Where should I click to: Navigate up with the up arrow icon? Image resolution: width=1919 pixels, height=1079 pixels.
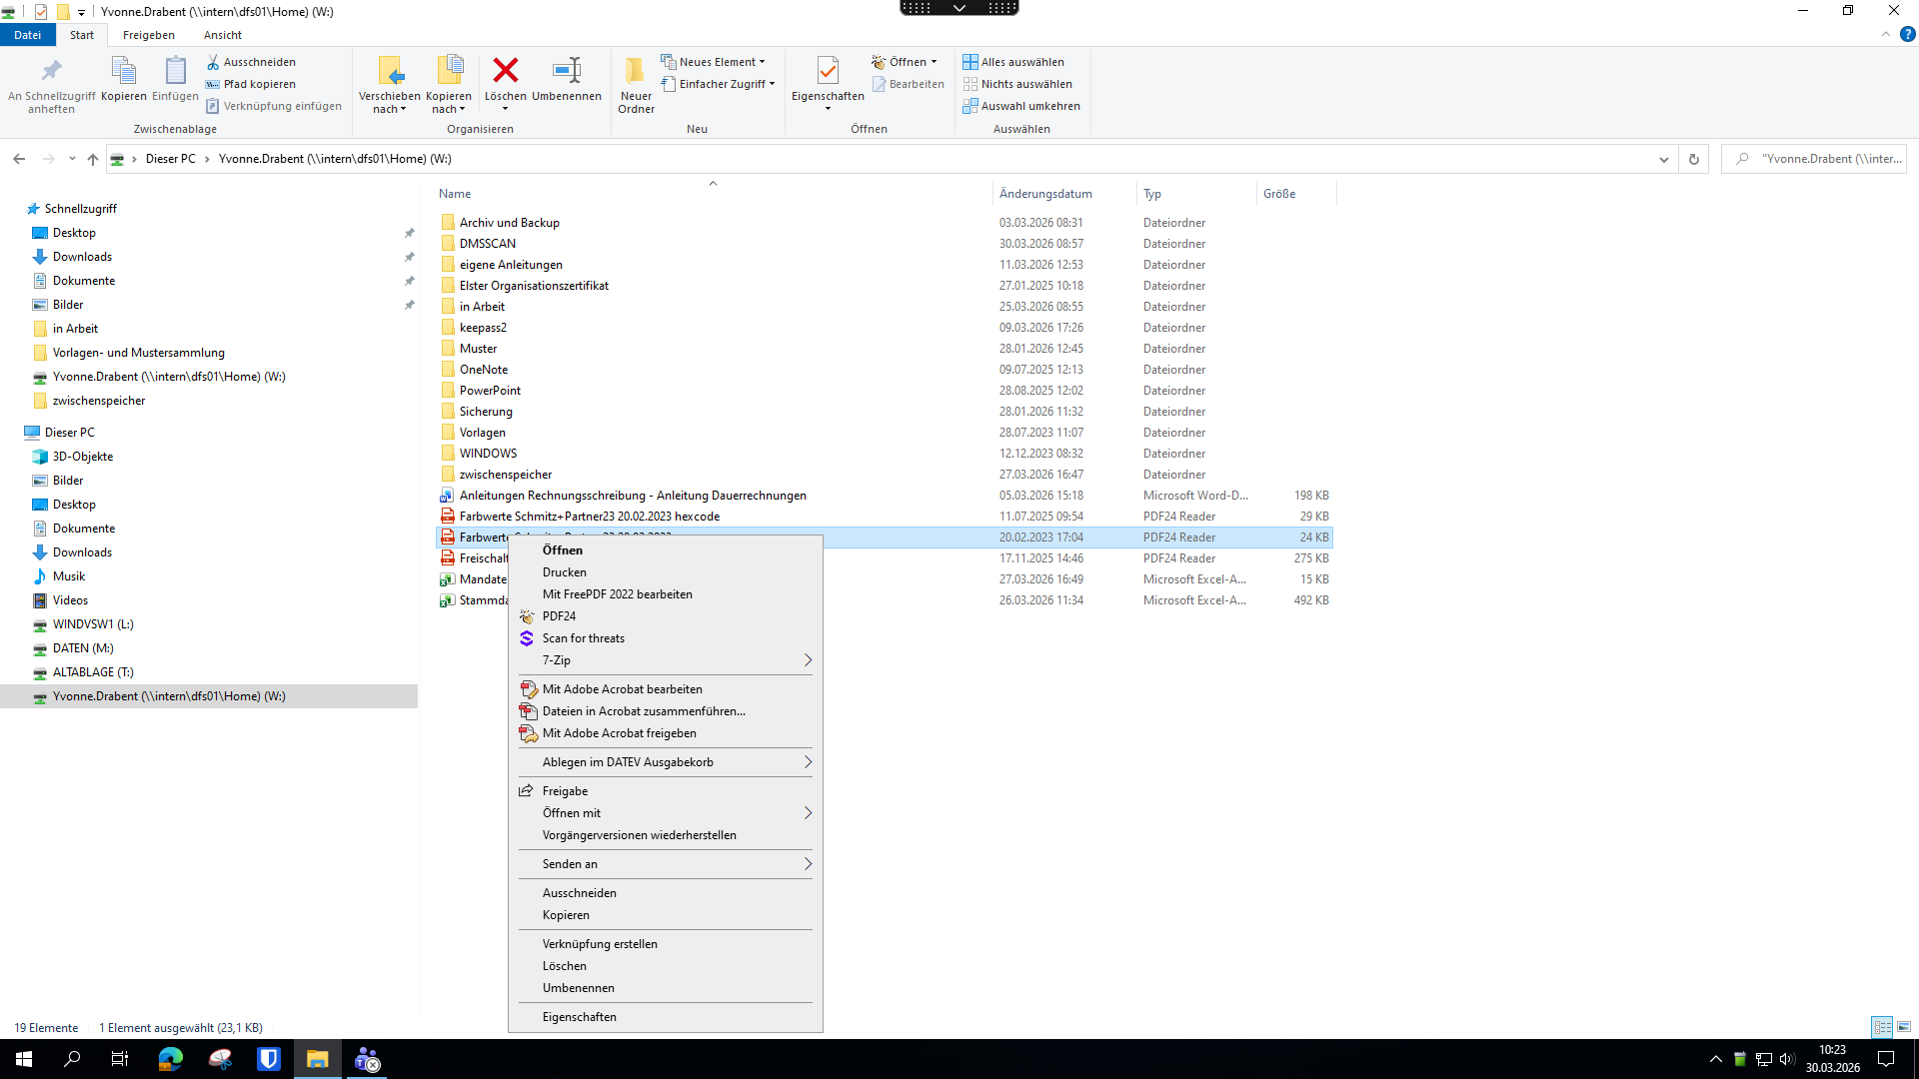93,159
